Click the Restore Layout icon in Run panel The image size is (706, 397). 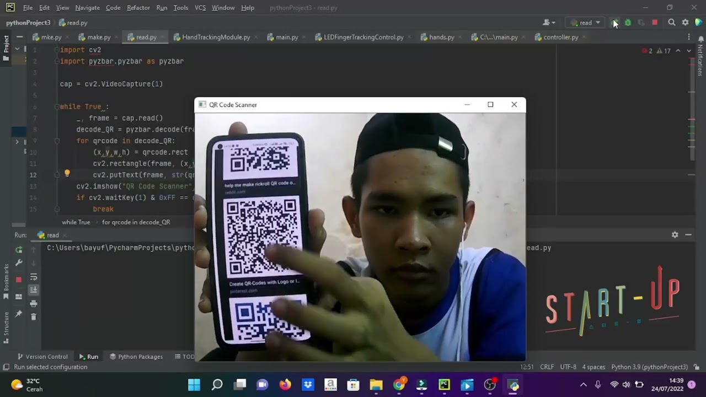(x=19, y=297)
